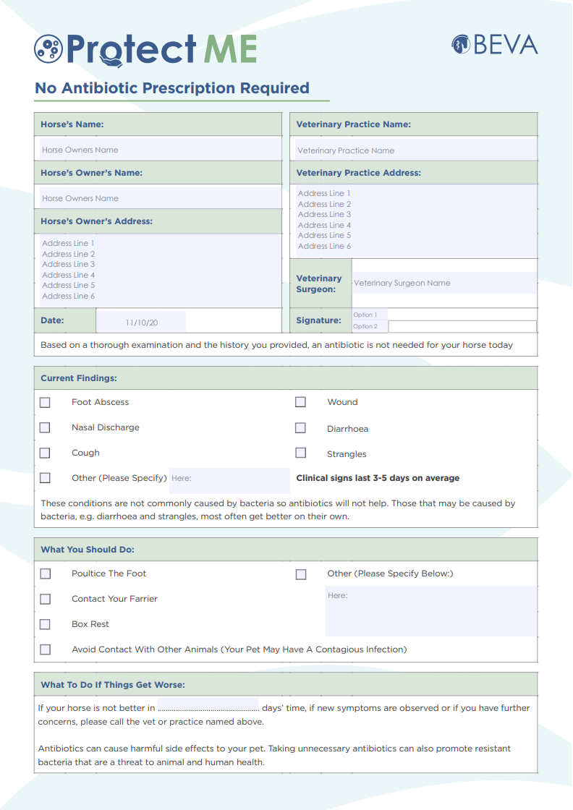Screen dimensions: 573x810
Task: Click the Veterinary Surgeon Name field
Action: point(444,283)
